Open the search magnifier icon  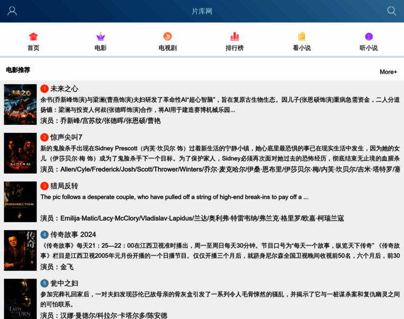[x=392, y=11]
